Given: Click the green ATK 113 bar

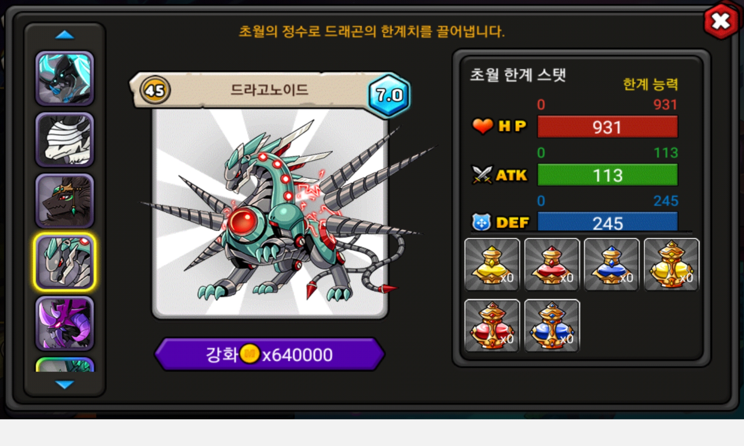Looking at the screenshot, I should [x=607, y=175].
